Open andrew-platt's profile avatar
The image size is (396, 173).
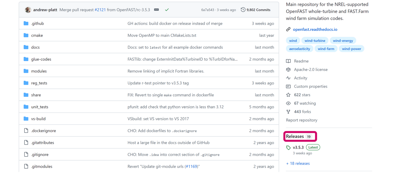pyautogui.click(x=28, y=9)
